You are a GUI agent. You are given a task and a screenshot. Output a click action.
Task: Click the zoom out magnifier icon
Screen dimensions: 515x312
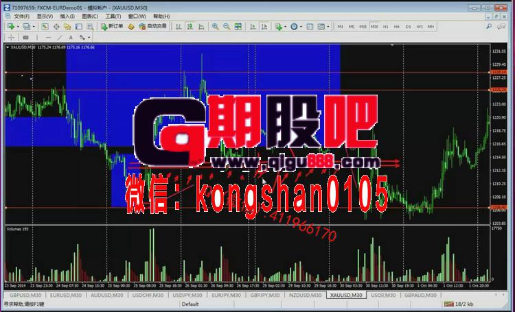[227, 27]
